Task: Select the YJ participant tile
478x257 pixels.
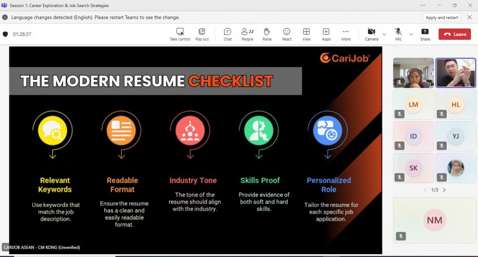Action: tap(456, 136)
